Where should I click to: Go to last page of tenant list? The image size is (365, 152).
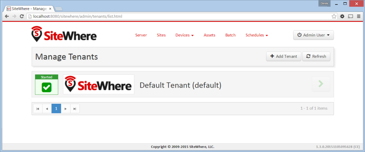pos(75,108)
